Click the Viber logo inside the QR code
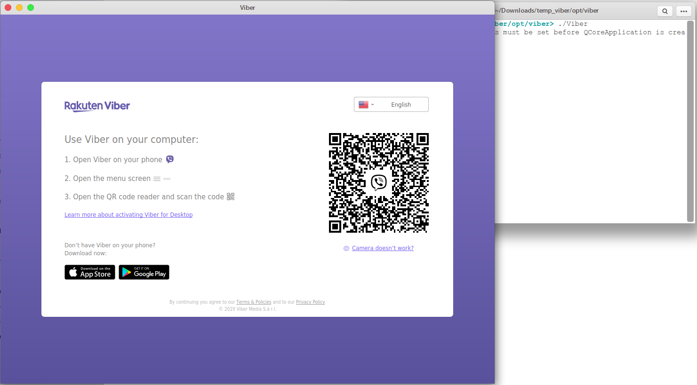The width and height of the screenshot is (697, 385). tap(379, 182)
